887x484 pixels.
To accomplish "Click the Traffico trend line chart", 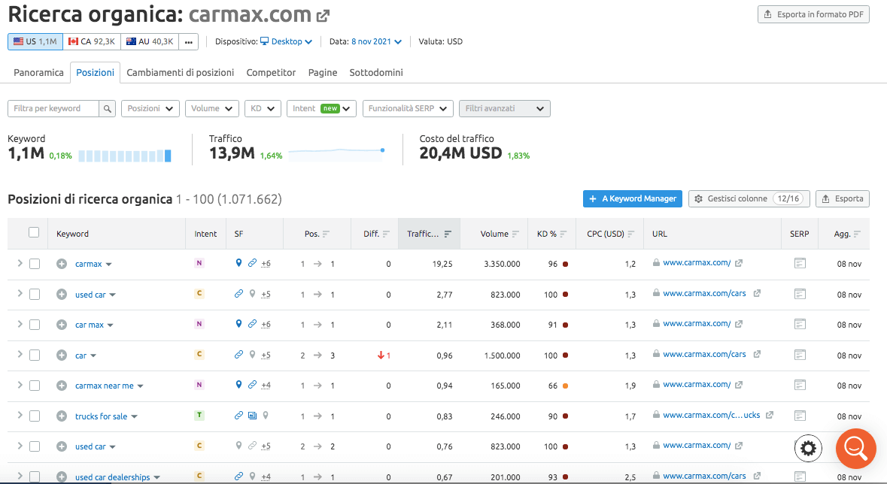I will click(336, 153).
